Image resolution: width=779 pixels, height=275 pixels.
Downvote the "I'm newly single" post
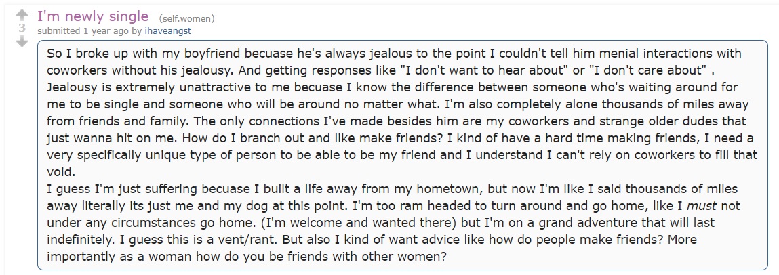[22, 42]
